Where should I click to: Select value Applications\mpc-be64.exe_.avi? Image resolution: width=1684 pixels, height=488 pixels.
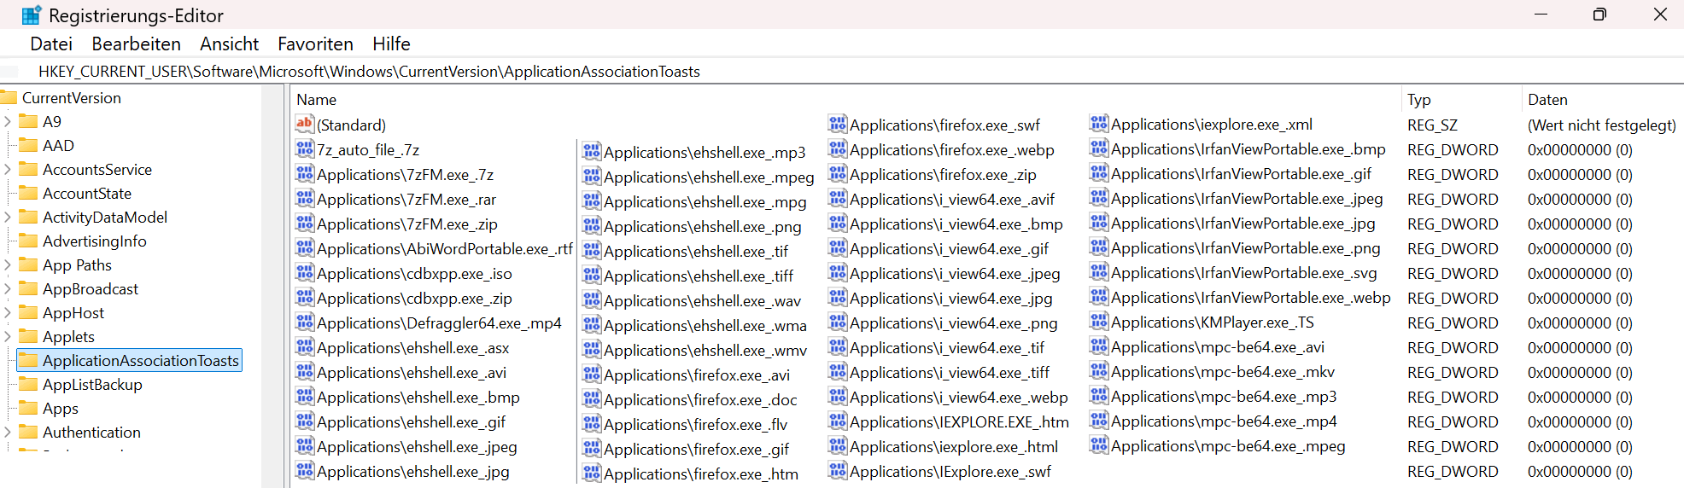[1218, 346]
